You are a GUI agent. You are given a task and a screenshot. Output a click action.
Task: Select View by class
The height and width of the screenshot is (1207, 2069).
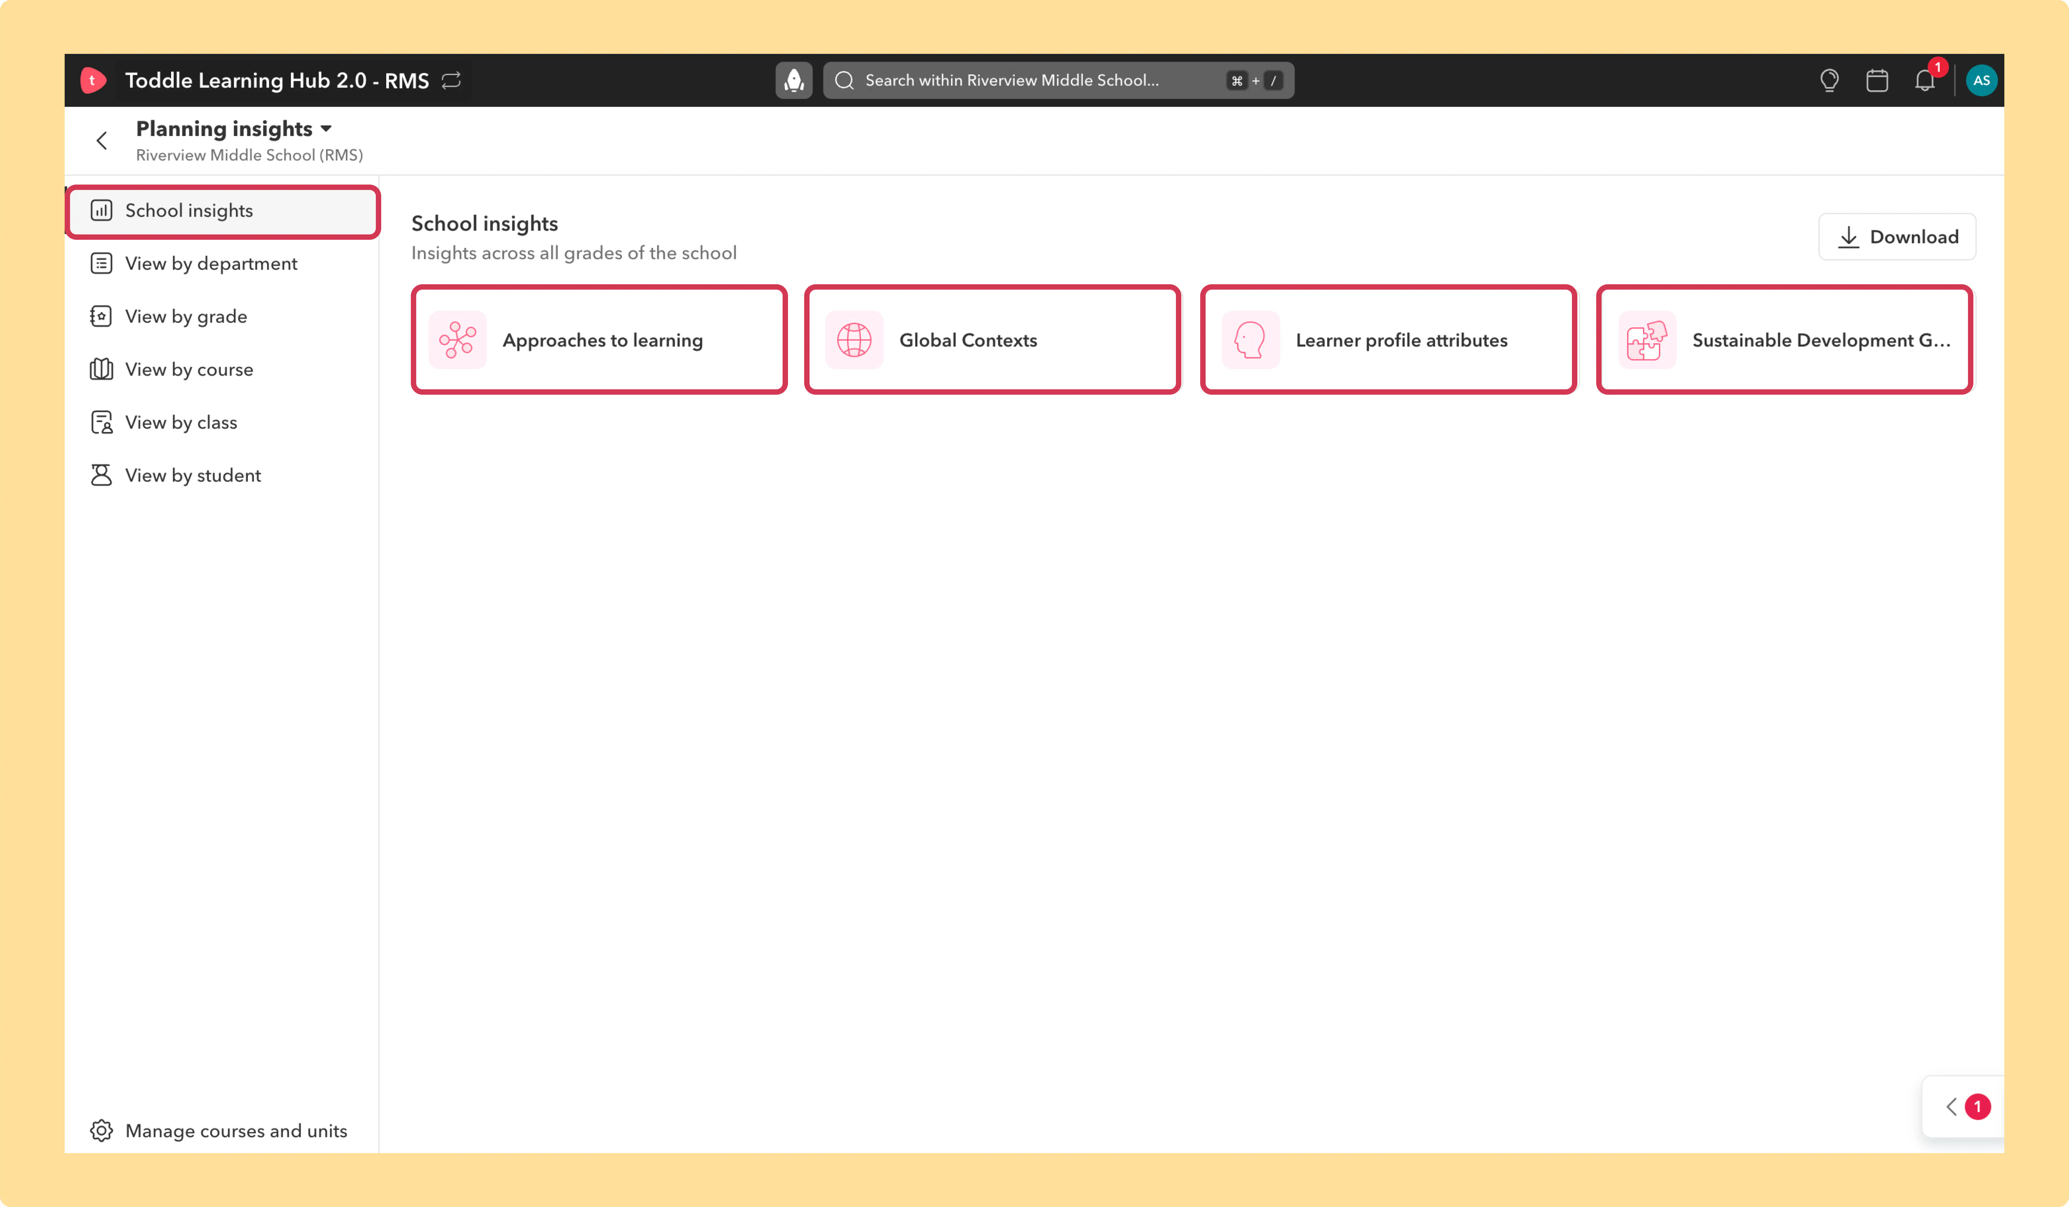pos(223,423)
